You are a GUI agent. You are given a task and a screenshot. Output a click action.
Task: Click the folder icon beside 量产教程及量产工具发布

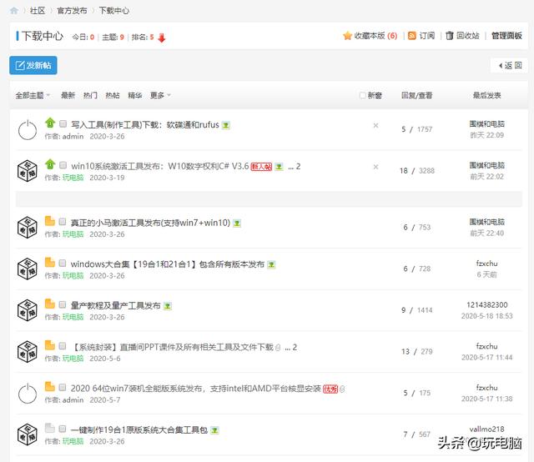[49, 304]
